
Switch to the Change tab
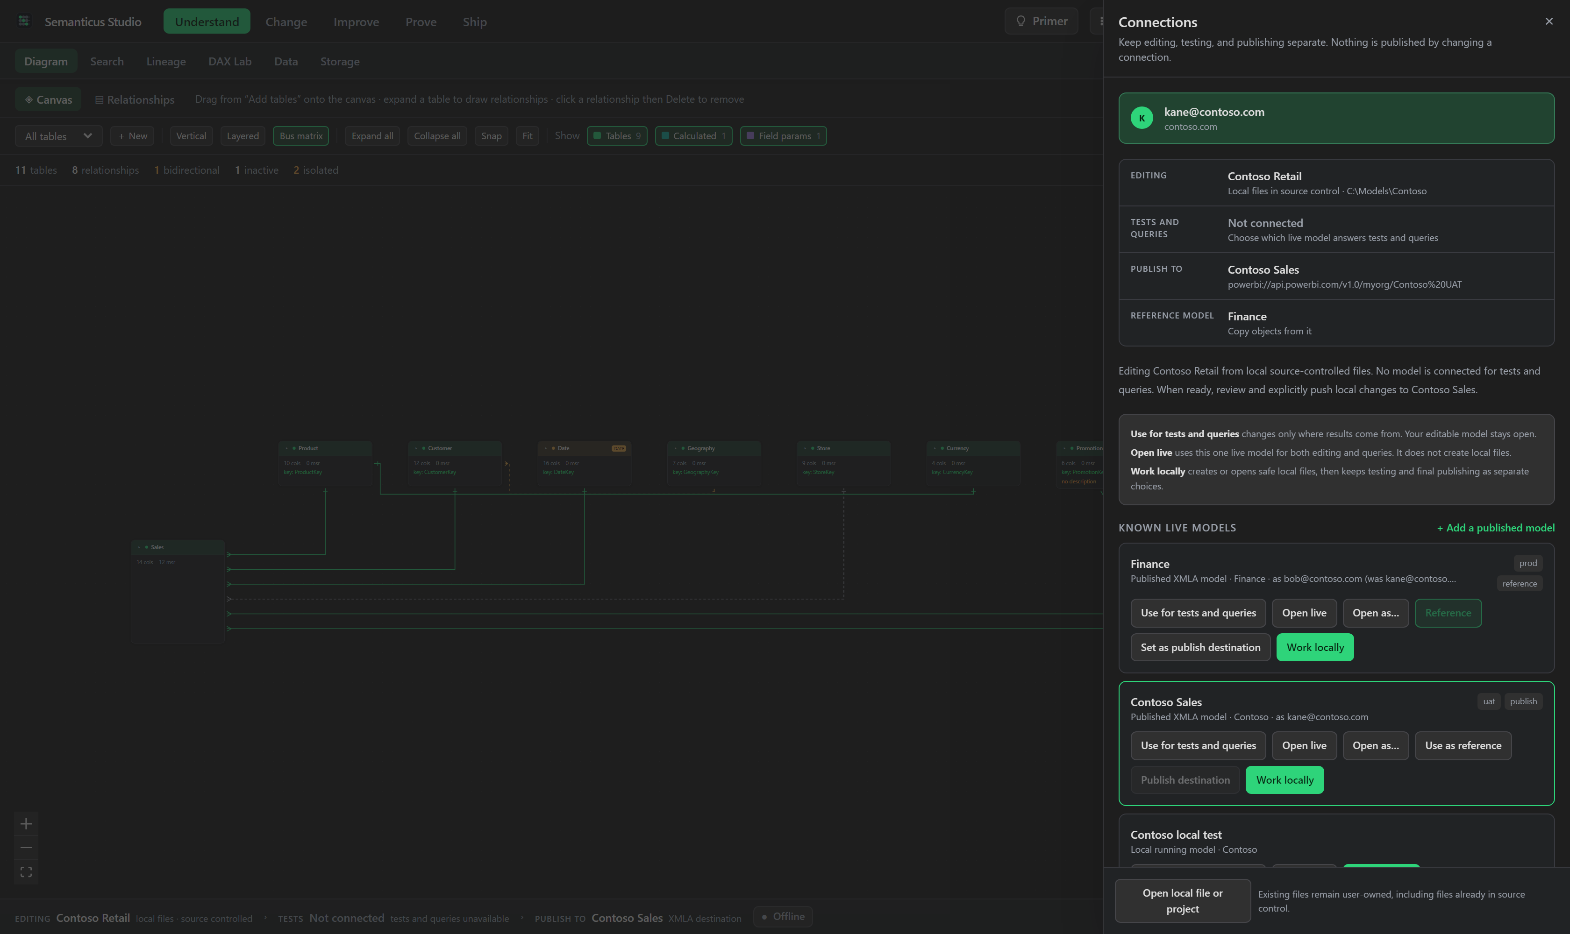click(286, 21)
